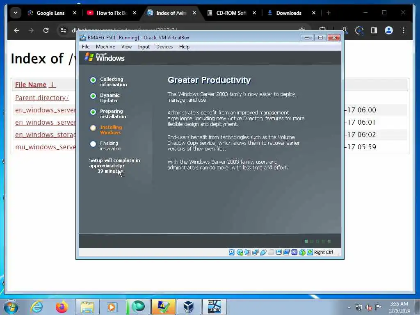Click the green arrow keyboard capture icon
Screen dimensions: 420x315
coord(310,252)
